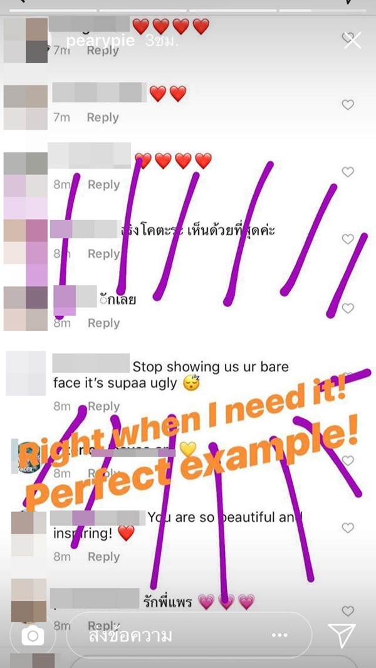Reply to the รักเลย comment
This screenshot has width=376, height=668.
(x=103, y=324)
